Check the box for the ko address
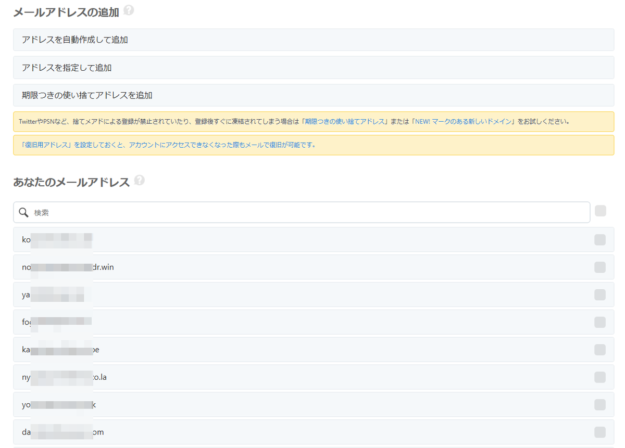This screenshot has height=448, width=625. (x=599, y=239)
